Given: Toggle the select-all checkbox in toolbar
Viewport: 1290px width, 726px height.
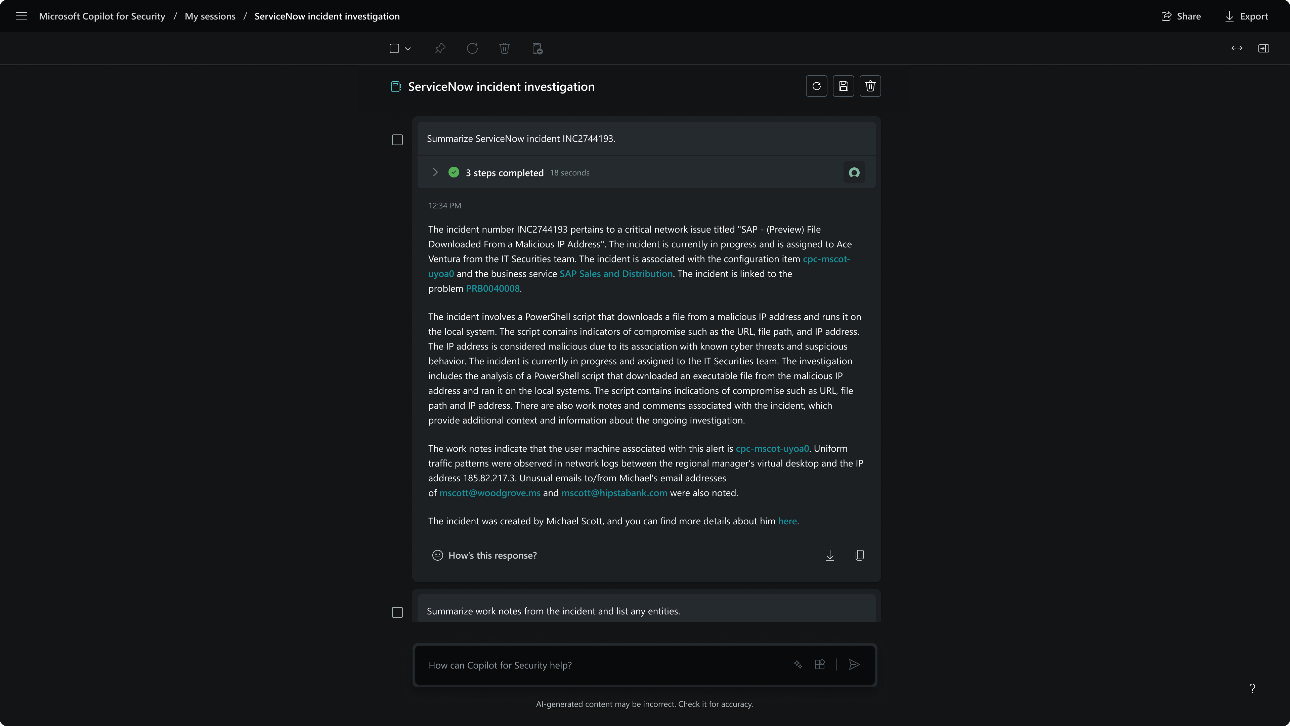Looking at the screenshot, I should click(394, 49).
